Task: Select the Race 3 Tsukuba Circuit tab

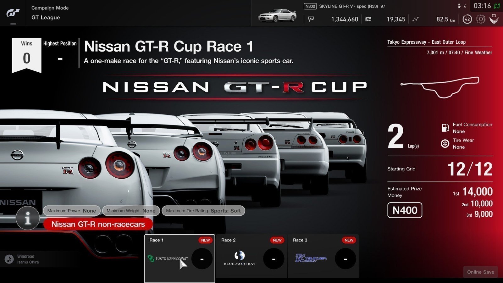Action: point(323,256)
